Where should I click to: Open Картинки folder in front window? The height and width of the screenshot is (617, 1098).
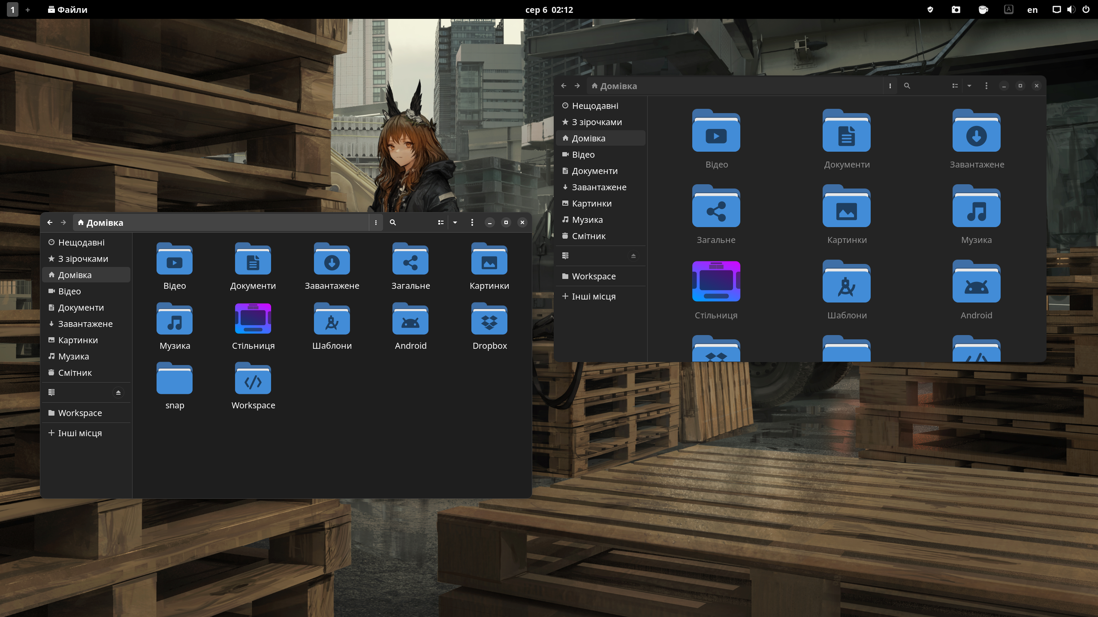tap(489, 267)
